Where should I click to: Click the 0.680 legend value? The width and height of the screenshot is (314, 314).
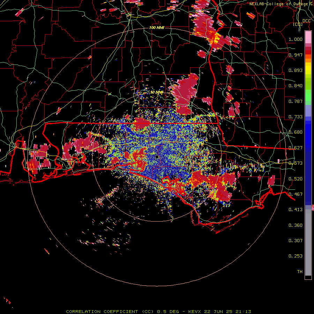(x=296, y=132)
